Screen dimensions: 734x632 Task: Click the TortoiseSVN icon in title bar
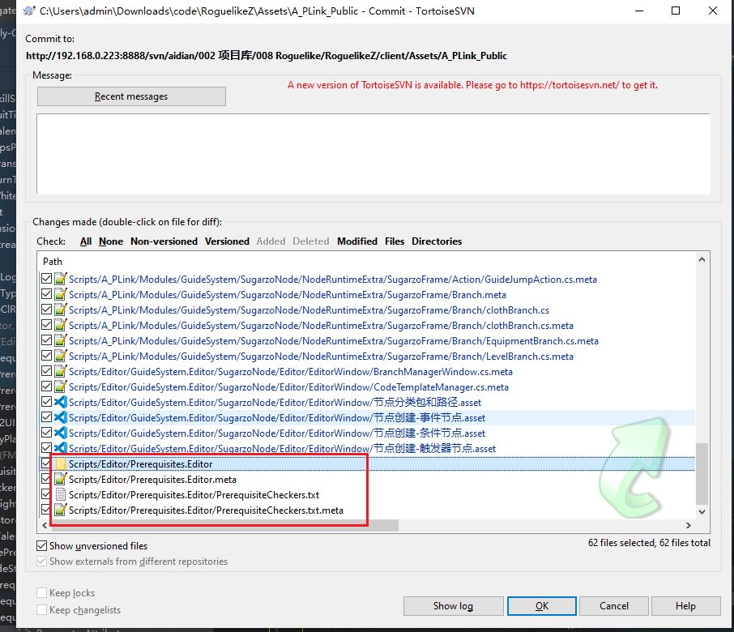coord(29,11)
